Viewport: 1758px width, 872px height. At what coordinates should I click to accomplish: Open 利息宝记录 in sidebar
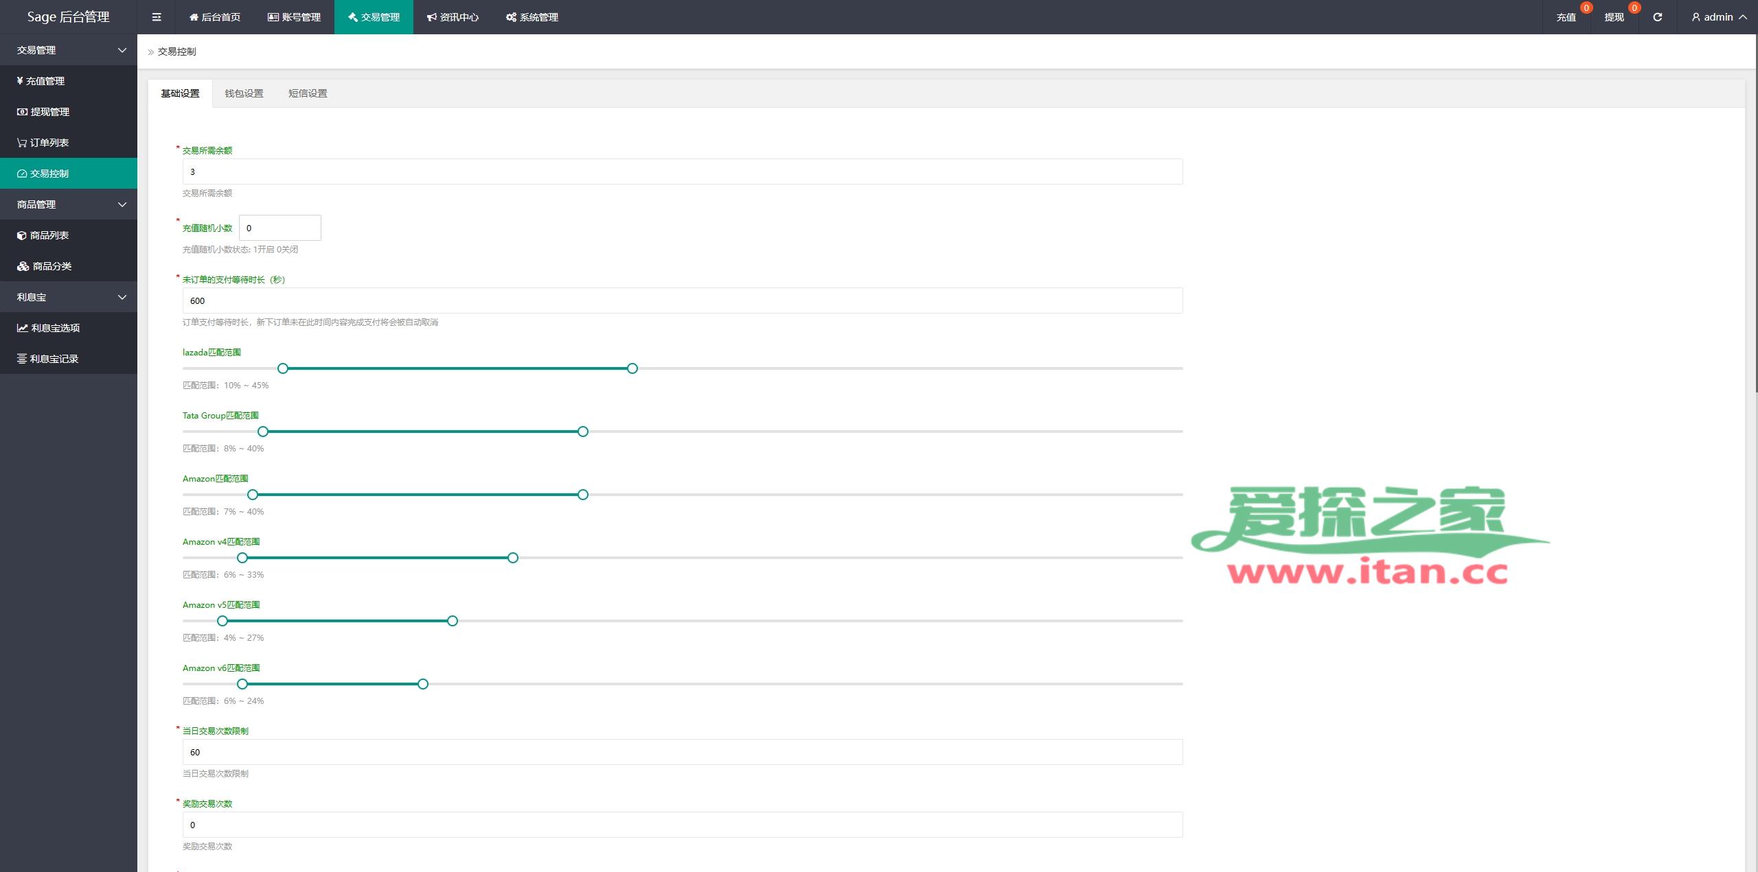click(x=54, y=359)
